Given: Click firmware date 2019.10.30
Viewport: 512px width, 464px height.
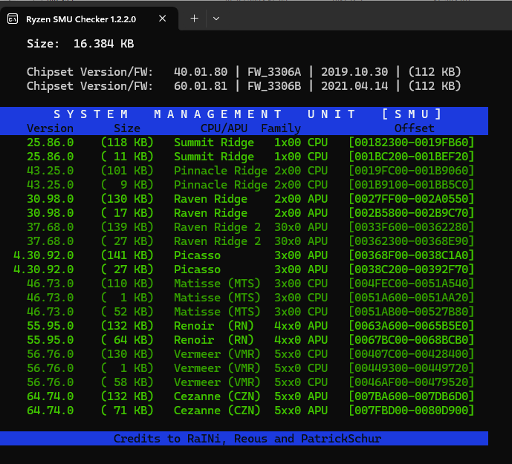Looking at the screenshot, I should click(x=354, y=72).
